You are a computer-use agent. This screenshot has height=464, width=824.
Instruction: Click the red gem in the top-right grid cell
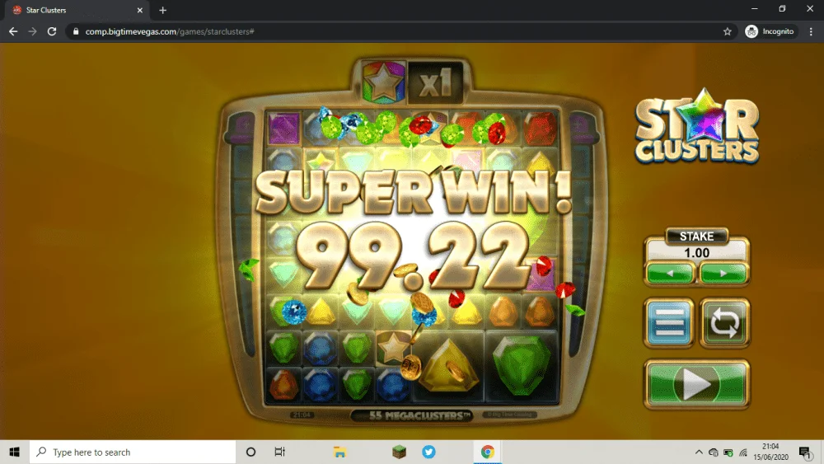point(540,128)
